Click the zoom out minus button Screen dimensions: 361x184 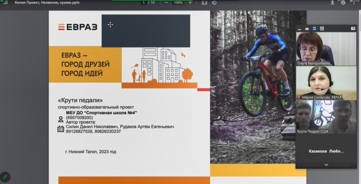166,3
